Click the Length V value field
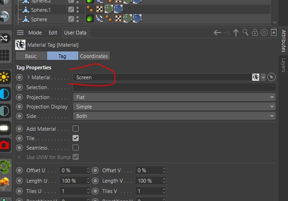Screen dimensions: 288x201 point(148,181)
